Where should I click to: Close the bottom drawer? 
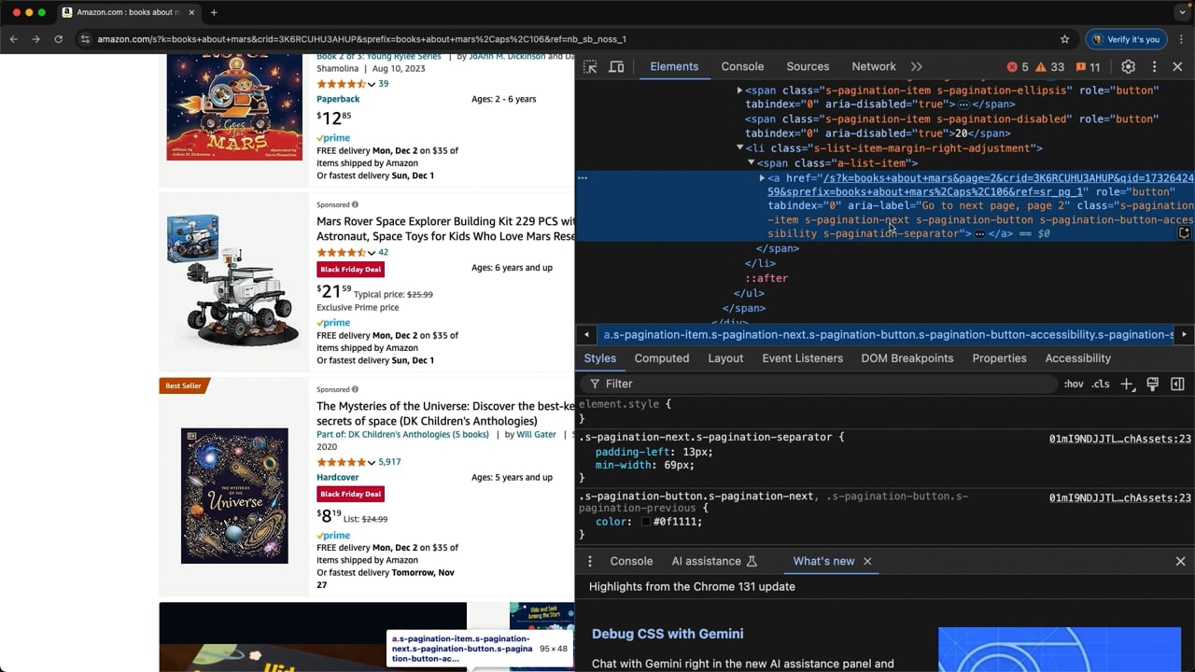(x=1180, y=561)
